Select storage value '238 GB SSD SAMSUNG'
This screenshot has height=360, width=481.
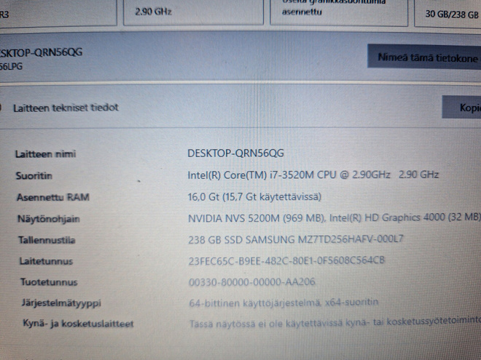(296, 239)
